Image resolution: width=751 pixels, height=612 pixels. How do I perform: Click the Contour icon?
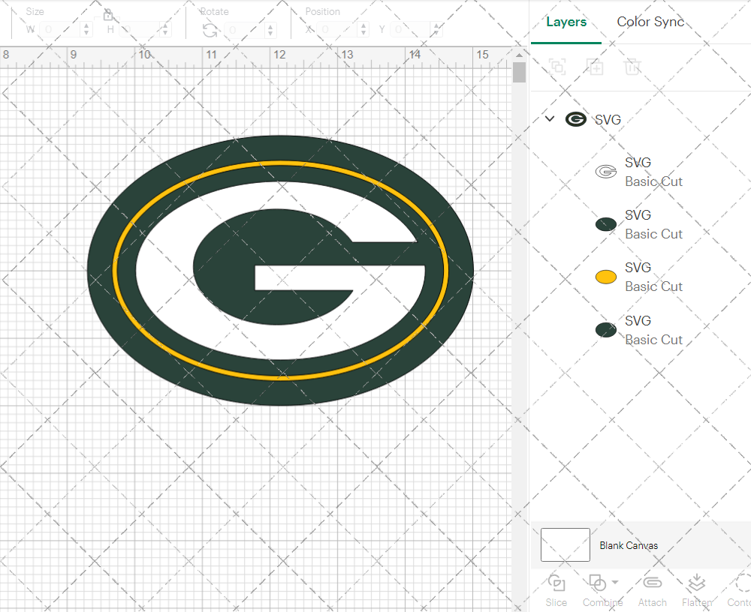coord(742,583)
